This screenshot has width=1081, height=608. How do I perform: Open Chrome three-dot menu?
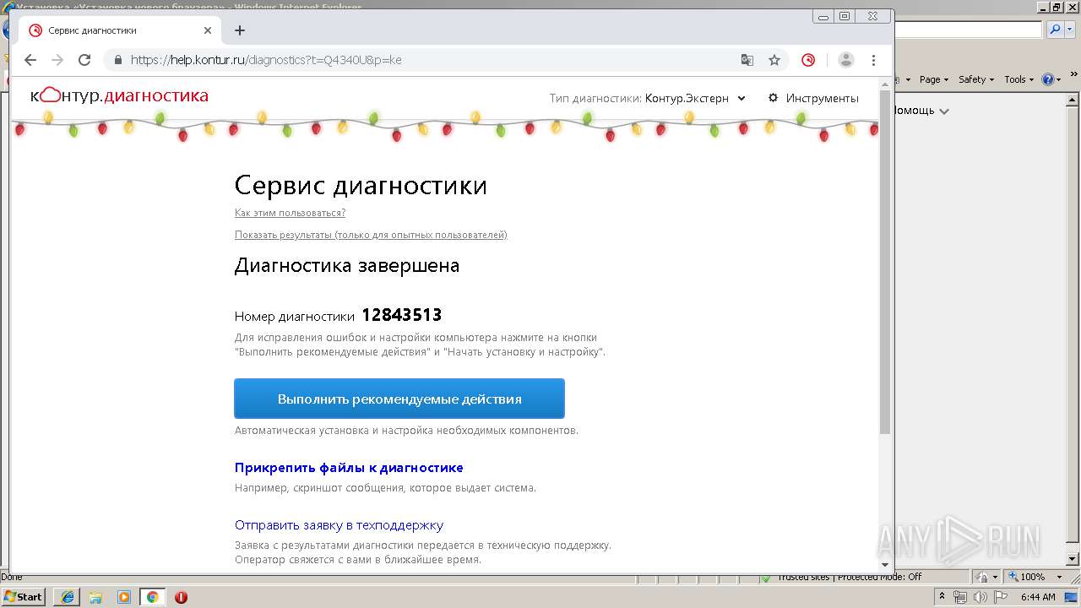tap(873, 60)
